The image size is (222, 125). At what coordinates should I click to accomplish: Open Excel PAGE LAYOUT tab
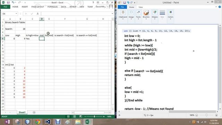coord(38,7)
